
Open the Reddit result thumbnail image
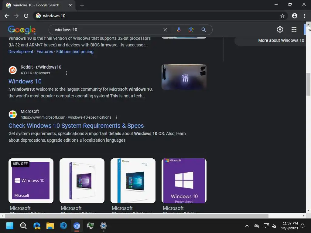click(184, 77)
